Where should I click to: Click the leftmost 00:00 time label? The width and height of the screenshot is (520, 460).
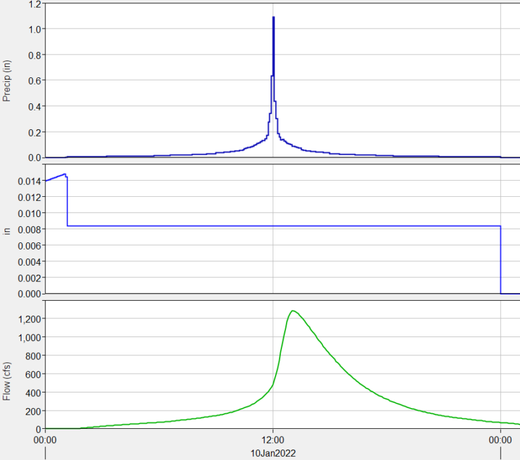click(45, 439)
